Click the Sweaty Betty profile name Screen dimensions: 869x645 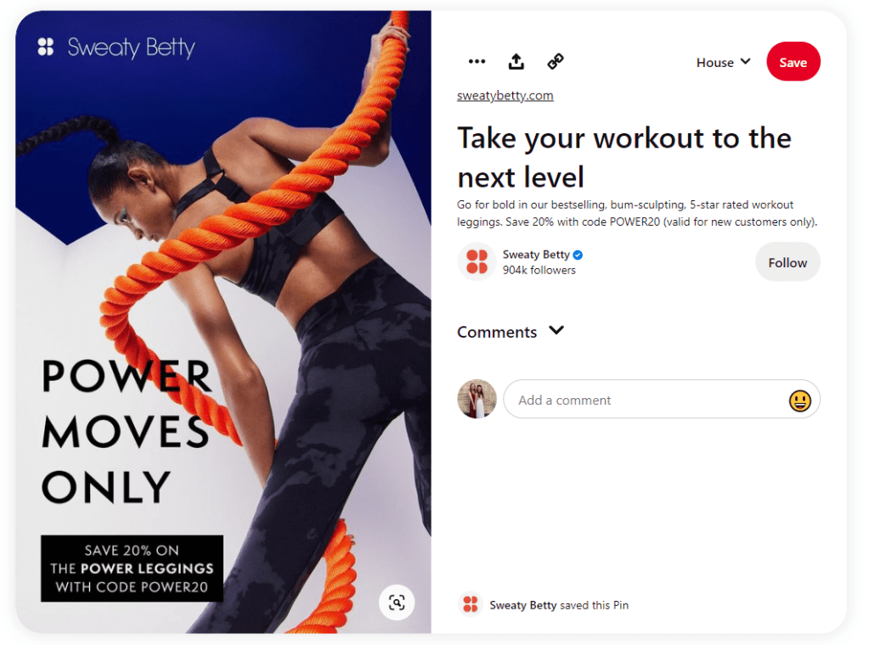(536, 254)
